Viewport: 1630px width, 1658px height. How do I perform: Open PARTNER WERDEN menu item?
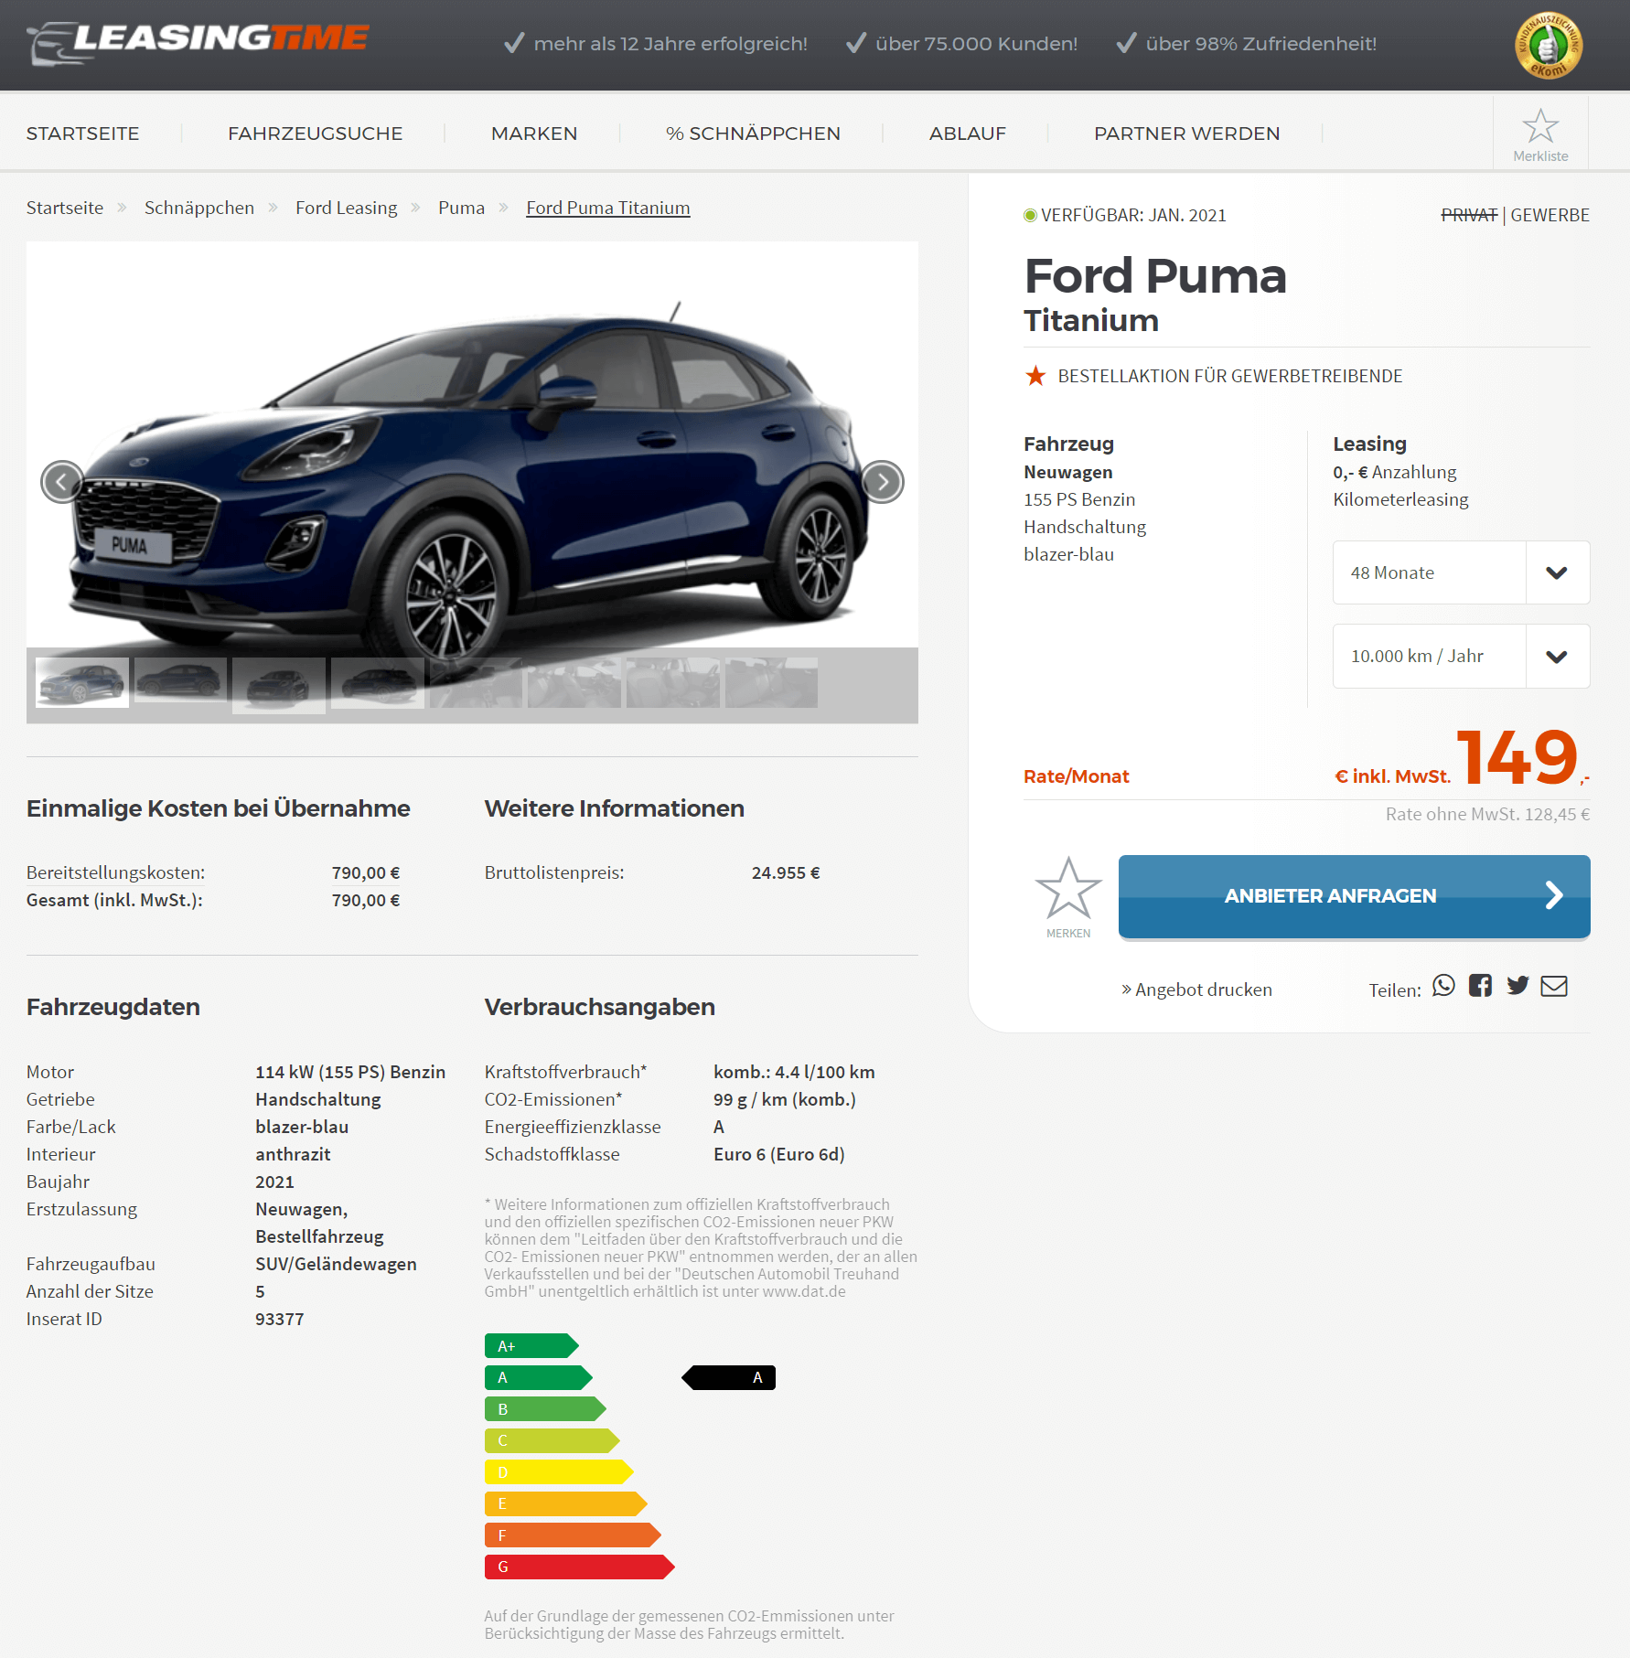click(1186, 134)
